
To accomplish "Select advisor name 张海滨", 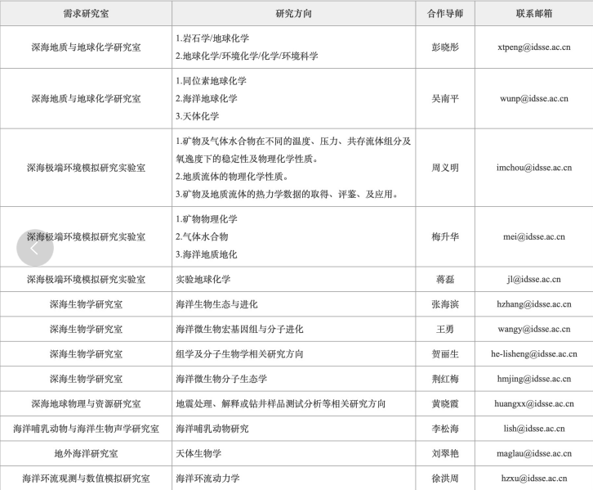I will click(445, 304).
